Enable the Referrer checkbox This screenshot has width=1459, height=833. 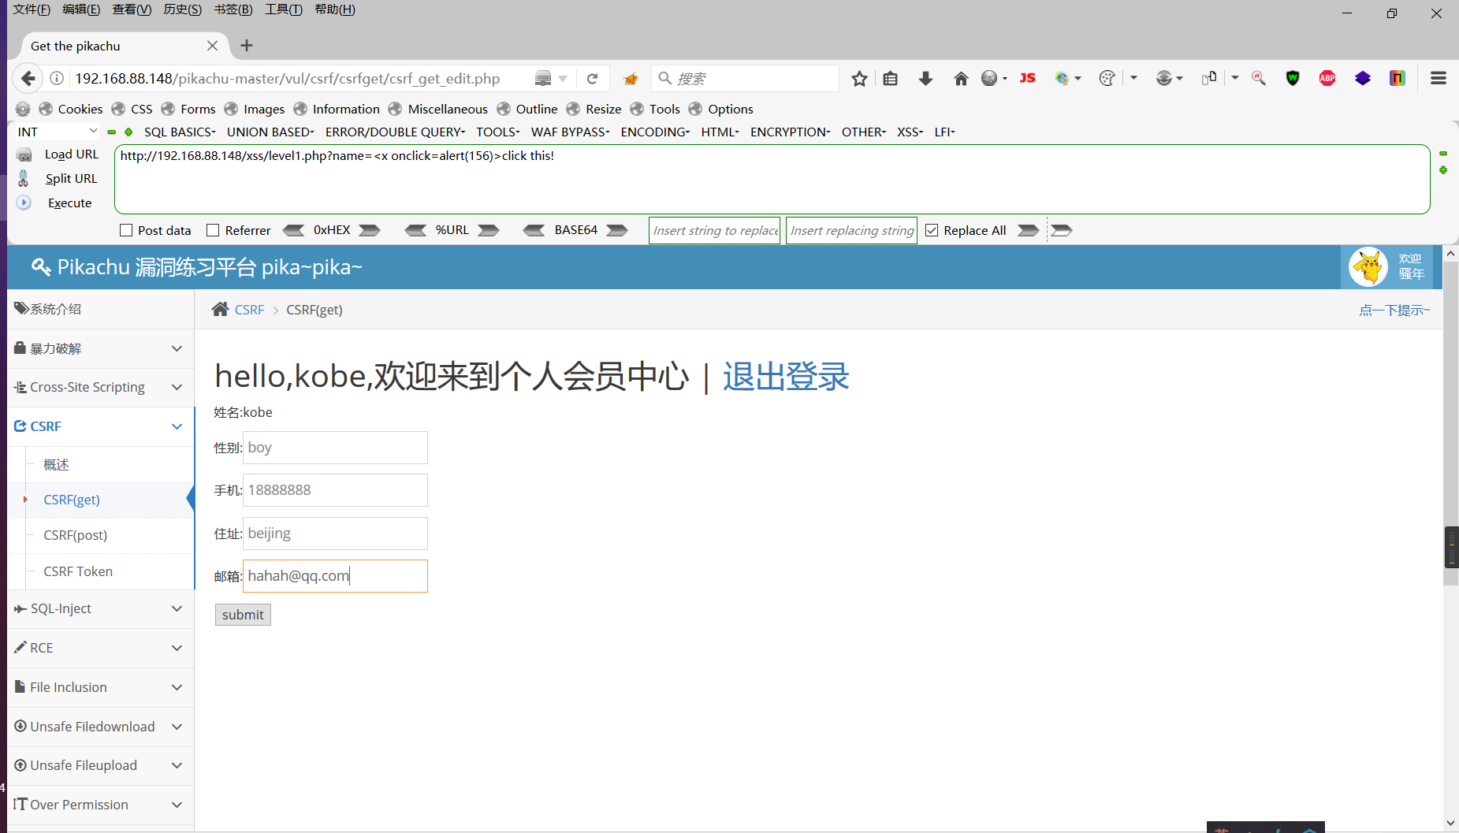point(212,230)
